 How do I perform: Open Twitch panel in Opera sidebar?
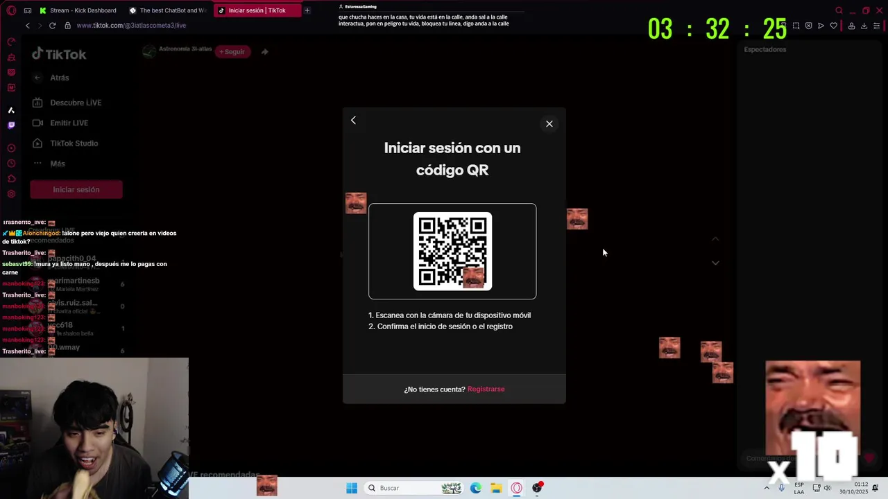point(11,125)
